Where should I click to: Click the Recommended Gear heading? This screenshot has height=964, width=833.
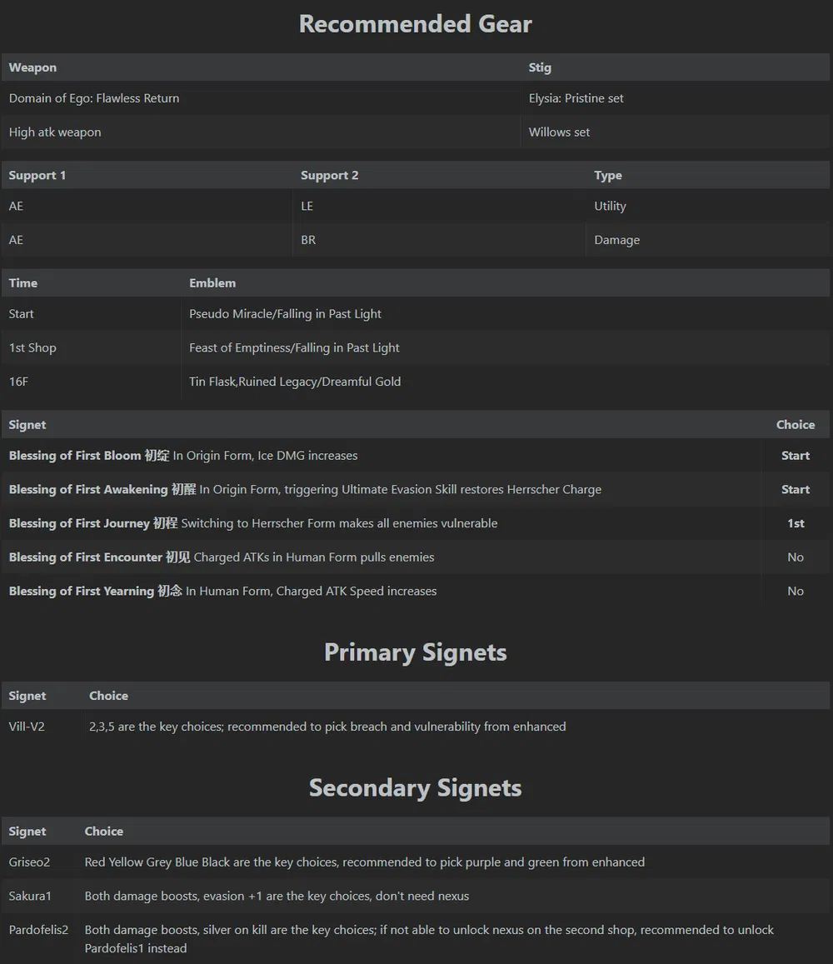[415, 24]
